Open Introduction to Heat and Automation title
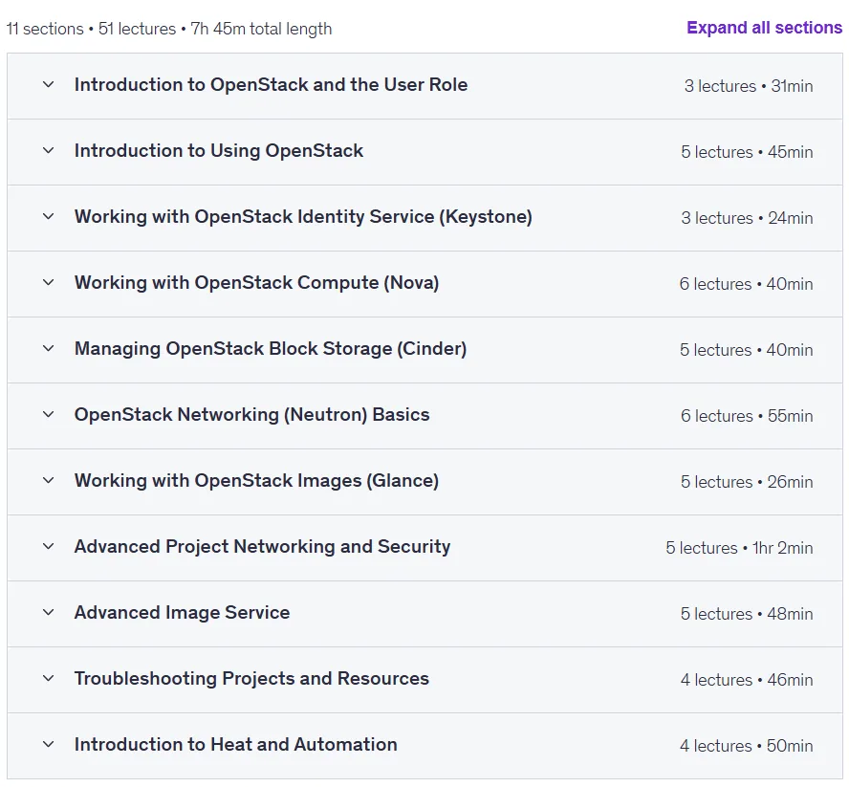The image size is (849, 787). [x=235, y=744]
